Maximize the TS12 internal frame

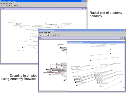click(x=122, y=38)
